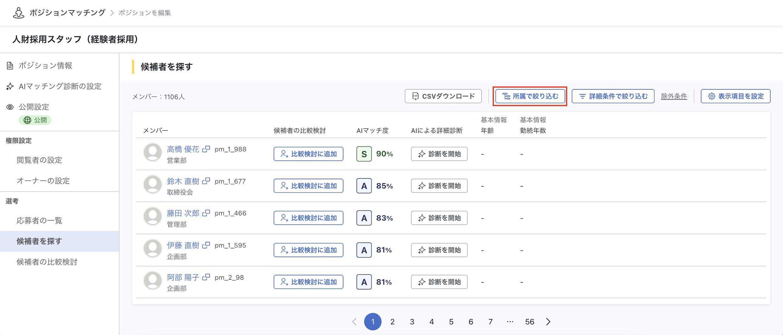Viewport: 783px width, 335px height.
Task: Add 高橋 優花 to 比較検討
Action: click(309, 154)
